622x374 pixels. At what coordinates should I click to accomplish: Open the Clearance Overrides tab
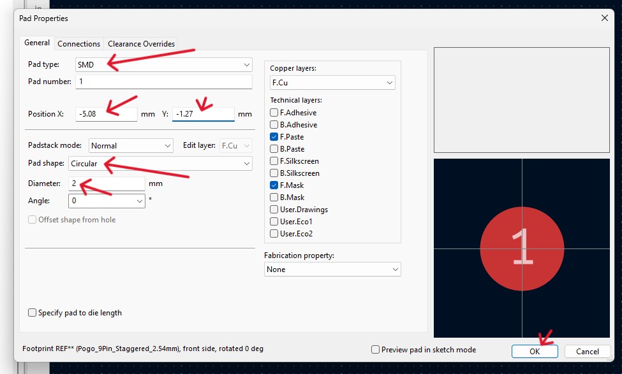coord(141,43)
